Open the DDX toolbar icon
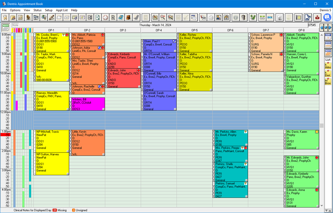The height and width of the screenshot is (213, 333). point(270,17)
